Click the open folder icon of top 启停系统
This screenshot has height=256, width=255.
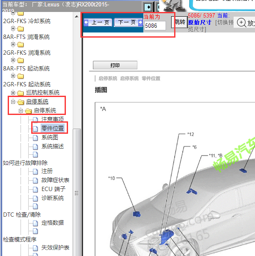[21, 102]
